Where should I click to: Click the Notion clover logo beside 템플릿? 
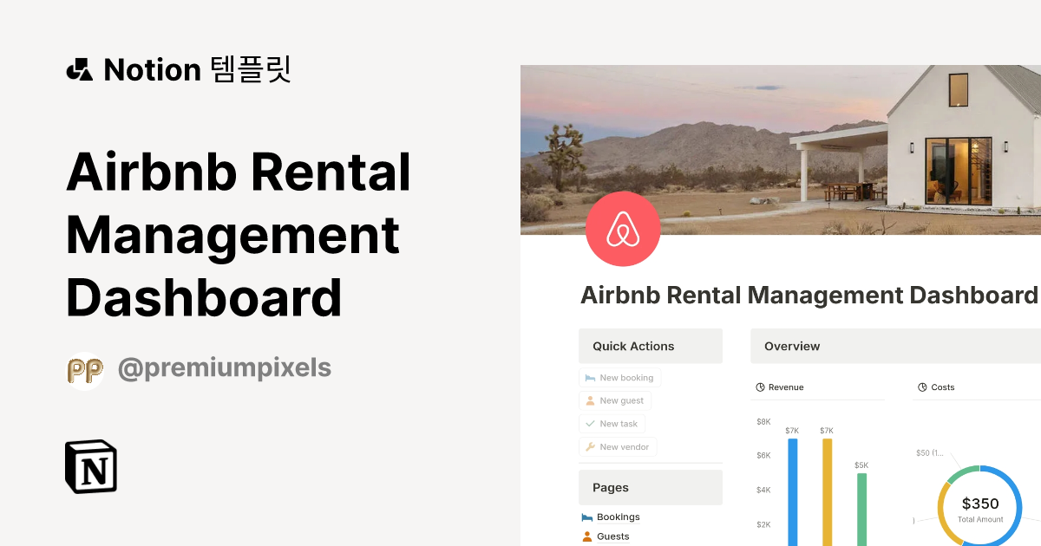click(x=79, y=69)
